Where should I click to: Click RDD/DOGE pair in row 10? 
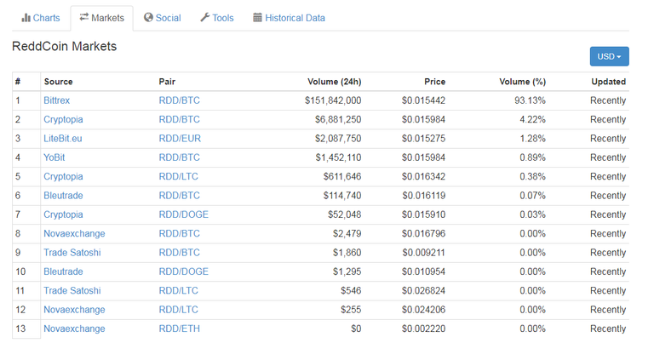184,271
